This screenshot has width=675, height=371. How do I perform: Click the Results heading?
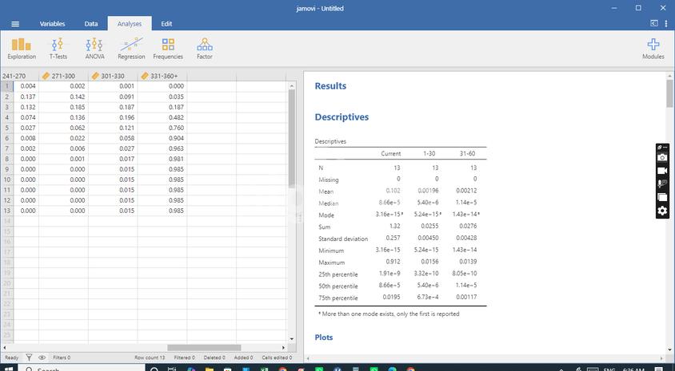click(x=330, y=86)
